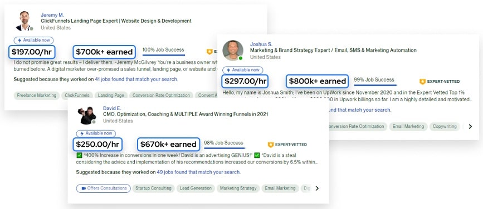Image resolution: width=483 pixels, height=209 pixels.
Task: Click the Joshua S. name link
Action: (x=261, y=44)
